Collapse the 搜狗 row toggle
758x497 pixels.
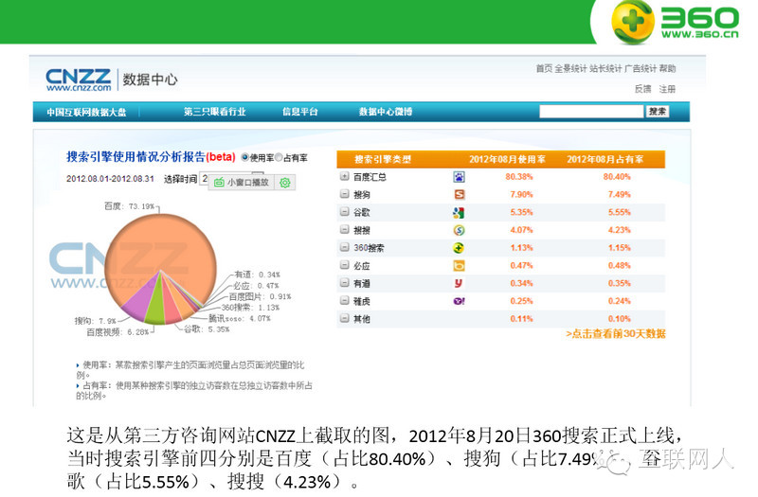344,194
